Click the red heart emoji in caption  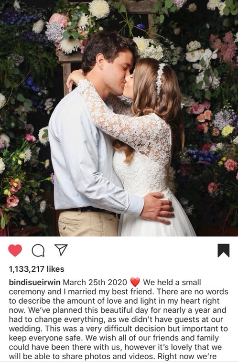coord(135,282)
